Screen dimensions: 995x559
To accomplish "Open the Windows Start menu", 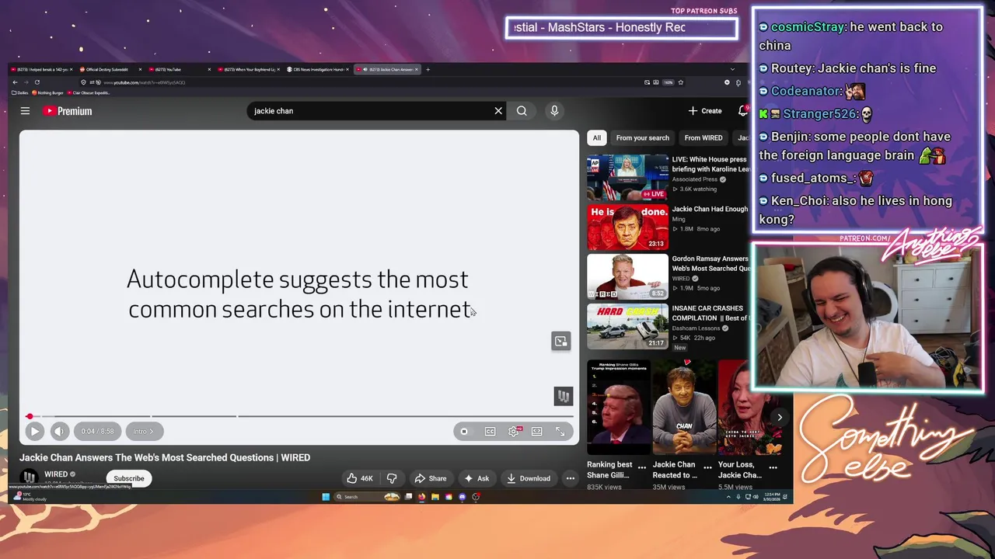I will pos(326,497).
